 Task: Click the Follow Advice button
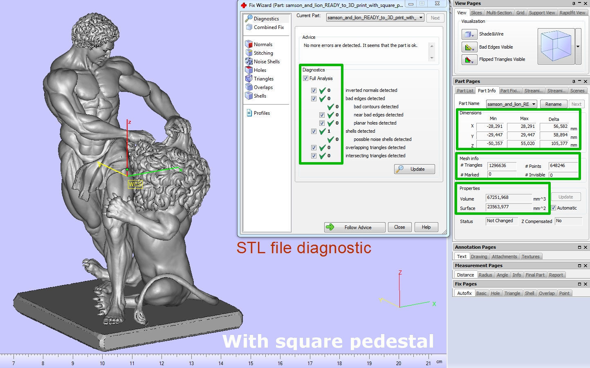[354, 227]
